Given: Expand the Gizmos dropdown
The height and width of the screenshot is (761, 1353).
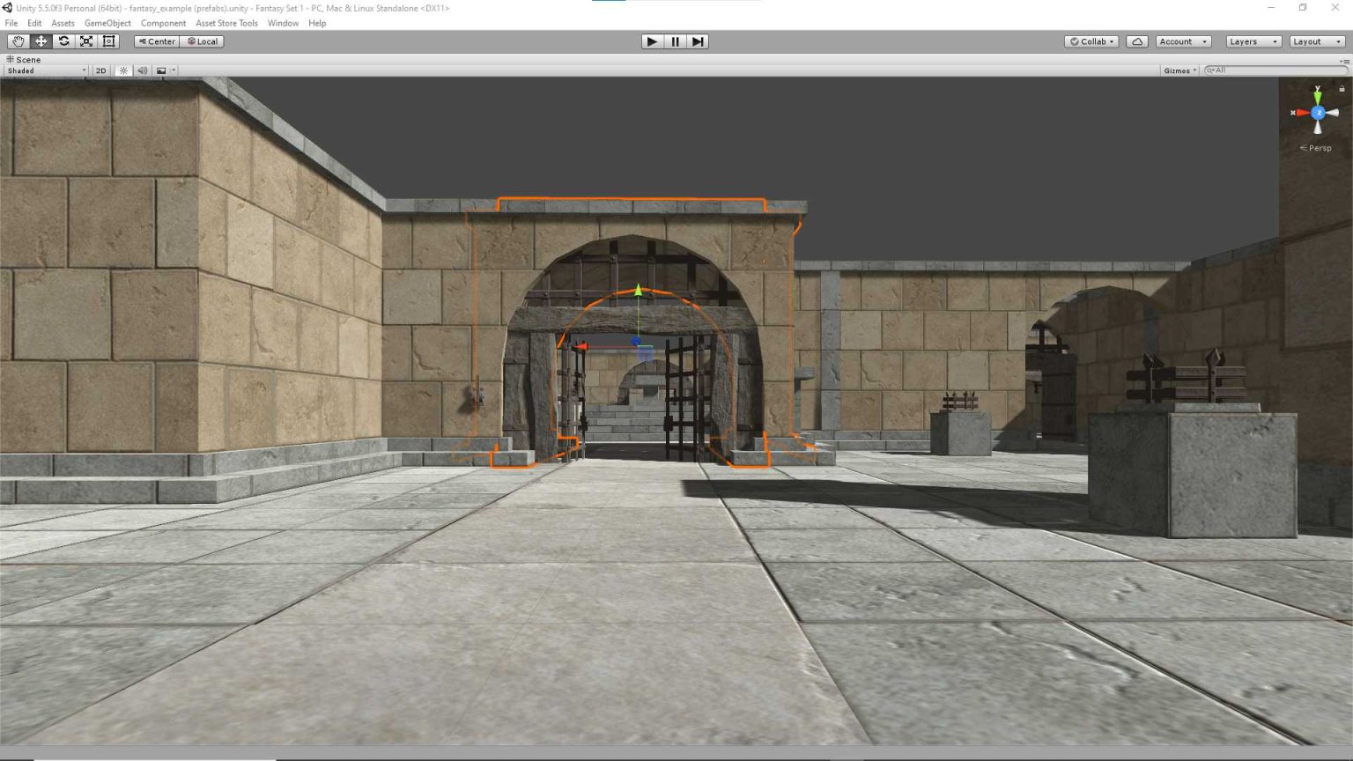Looking at the screenshot, I should click(x=1179, y=70).
